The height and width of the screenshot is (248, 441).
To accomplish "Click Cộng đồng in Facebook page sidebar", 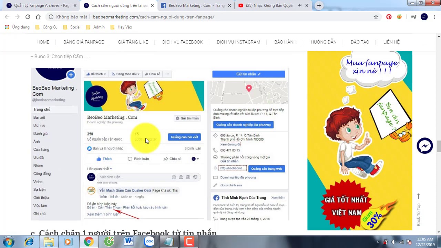I will [x=42, y=174].
